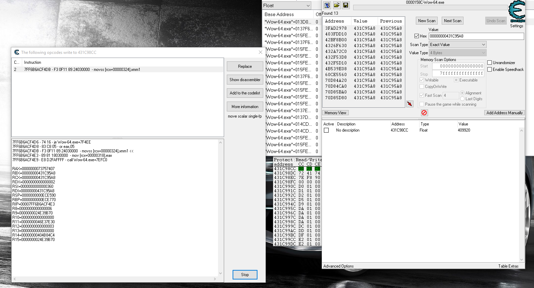Image resolution: width=534 pixels, height=288 pixels.
Task: Open the Value Type 4 Bytes dropdown
Action: click(x=457, y=53)
